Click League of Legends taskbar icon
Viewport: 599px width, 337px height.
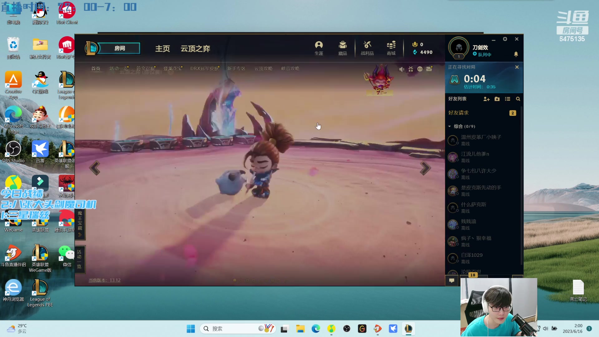coord(408,329)
